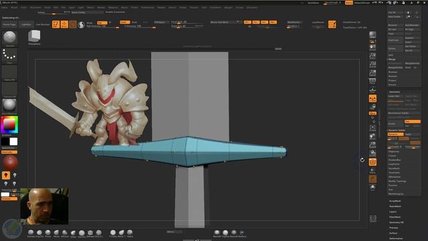The image size is (428, 241).
Task: Expand the Deformation subpalette
Action: click(396, 238)
